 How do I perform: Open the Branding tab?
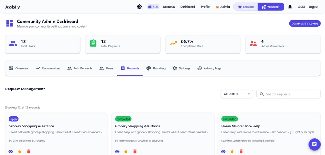coord(156,68)
